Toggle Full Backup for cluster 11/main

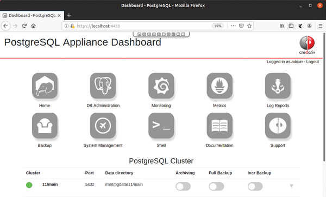pos(216,186)
